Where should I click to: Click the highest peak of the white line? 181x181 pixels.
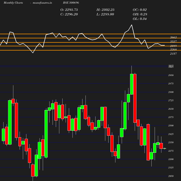pos(131,25)
